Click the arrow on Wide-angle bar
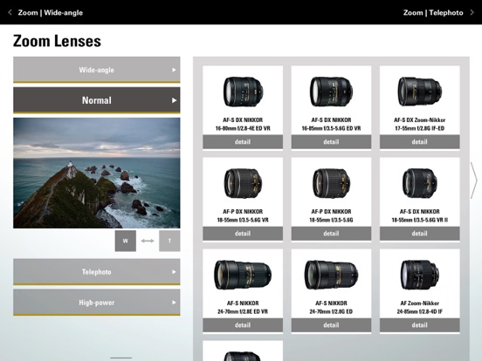The height and width of the screenshot is (361, 482). pos(174,70)
